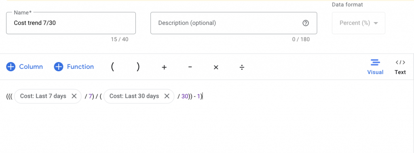Screen dimensions: 414x153
Task: Insert an opening parenthesis operator
Action: [x=112, y=67]
